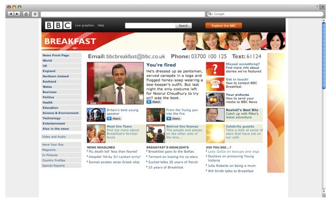Open Get in touch! link
The width and height of the screenshot is (331, 206).
point(237,79)
